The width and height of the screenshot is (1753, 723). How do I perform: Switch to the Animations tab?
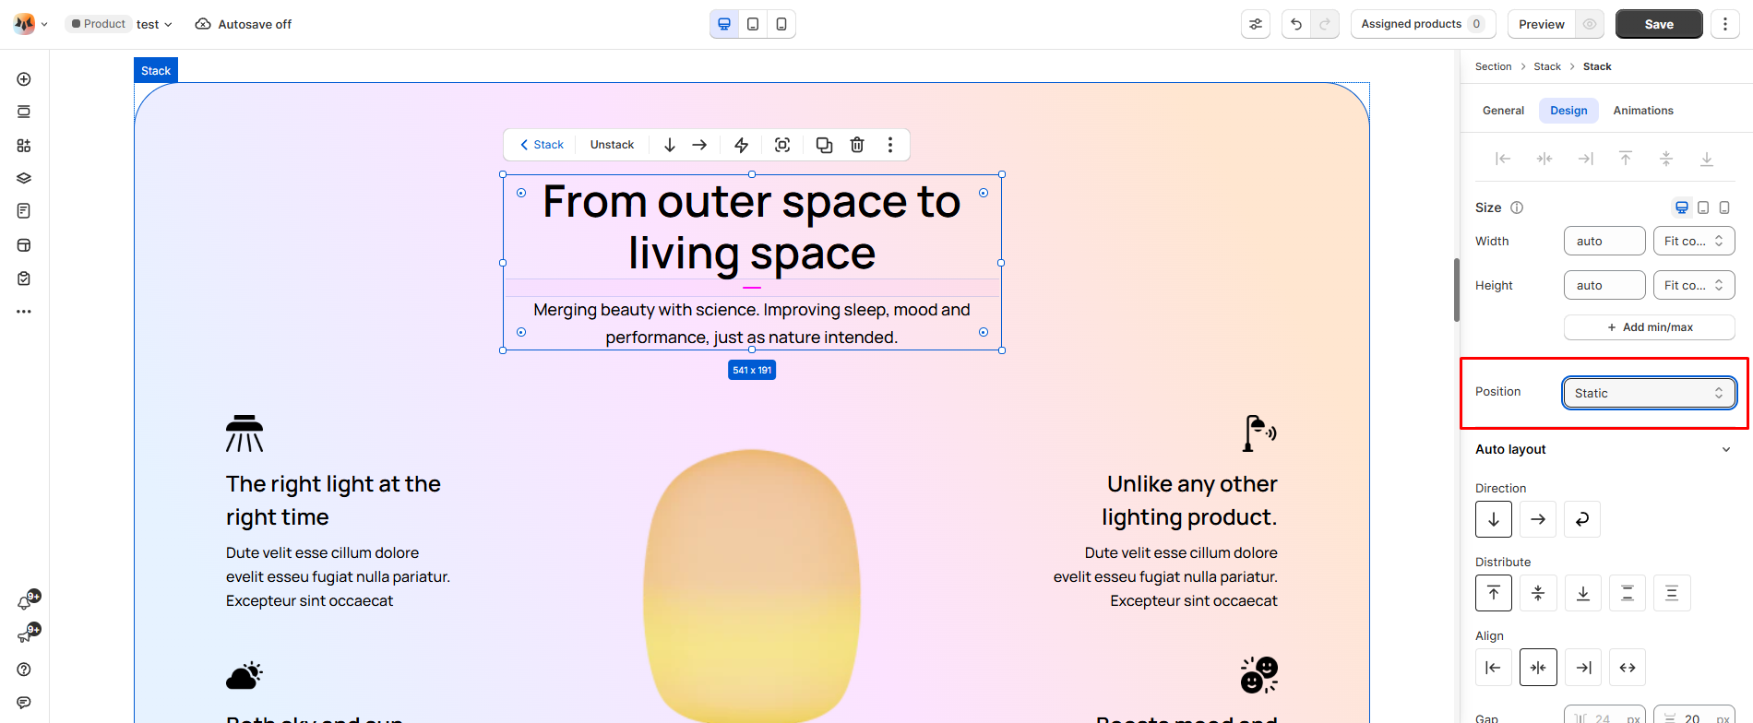pos(1643,111)
